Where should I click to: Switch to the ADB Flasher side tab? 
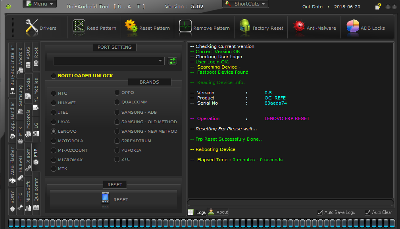pyautogui.click(x=12, y=165)
